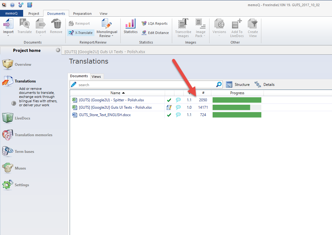Screen dimensions: 332x235
Task: Click the Export ribbon icon
Action: 41,24
